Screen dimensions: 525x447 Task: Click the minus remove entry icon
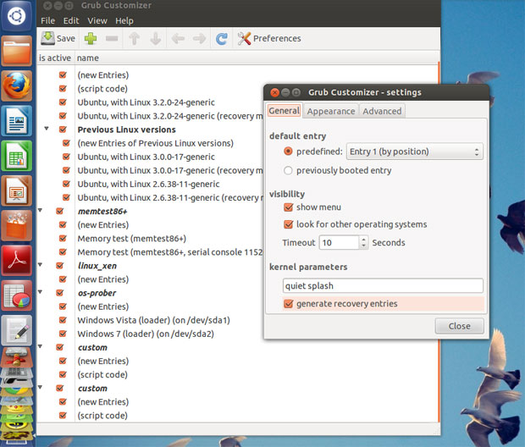pyautogui.click(x=112, y=38)
